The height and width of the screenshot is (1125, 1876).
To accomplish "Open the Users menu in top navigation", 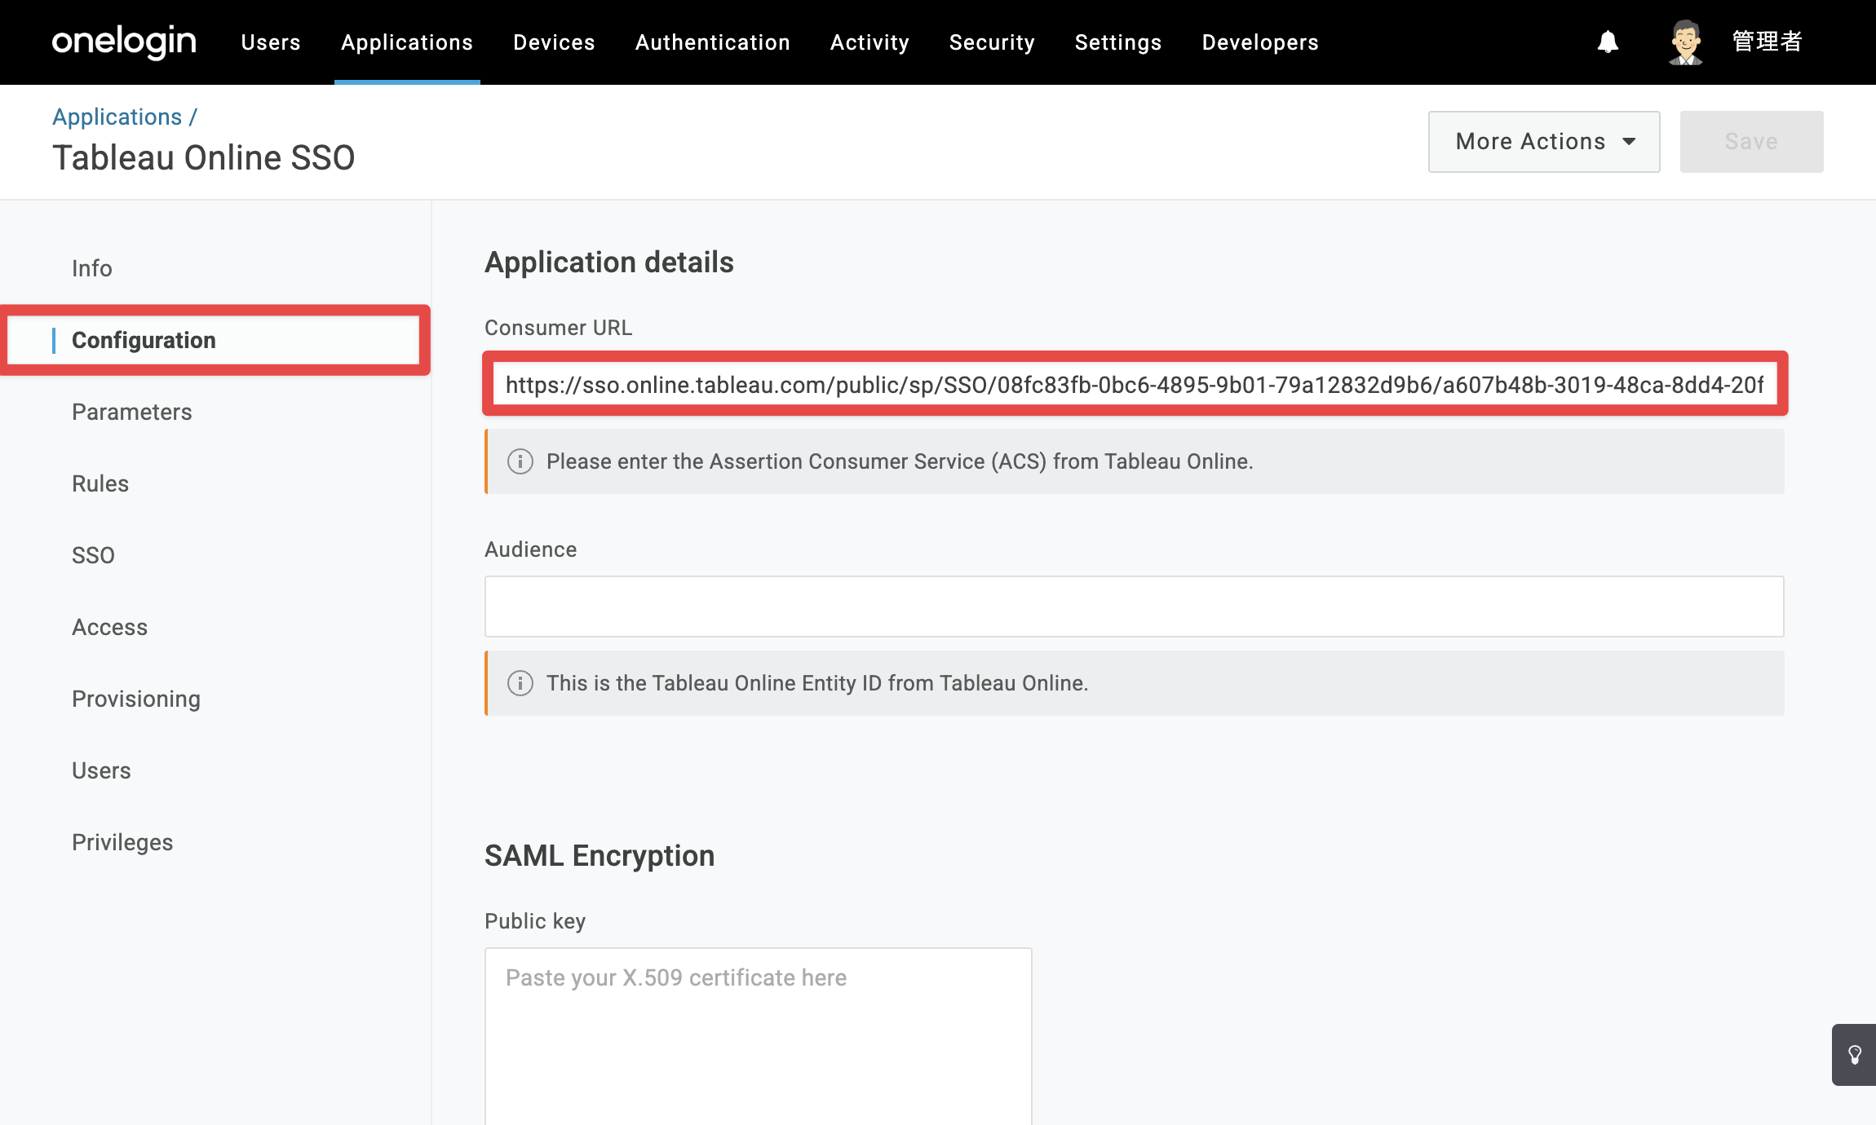I will pyautogui.click(x=271, y=42).
